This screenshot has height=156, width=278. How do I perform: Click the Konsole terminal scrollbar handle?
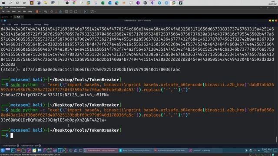276,140
